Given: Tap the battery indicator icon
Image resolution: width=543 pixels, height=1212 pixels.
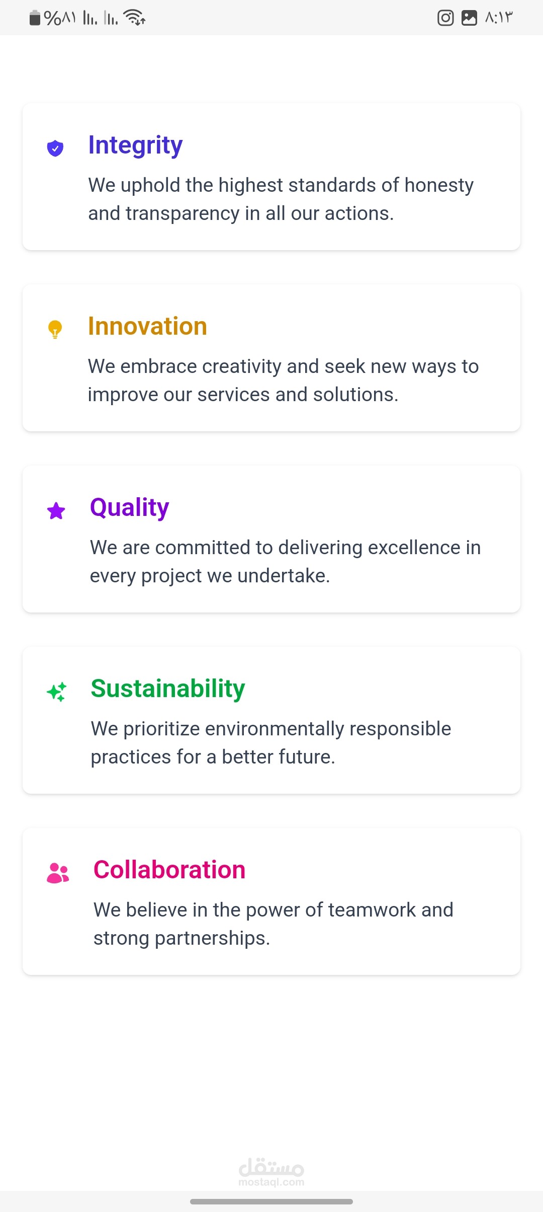Looking at the screenshot, I should pos(35,18).
